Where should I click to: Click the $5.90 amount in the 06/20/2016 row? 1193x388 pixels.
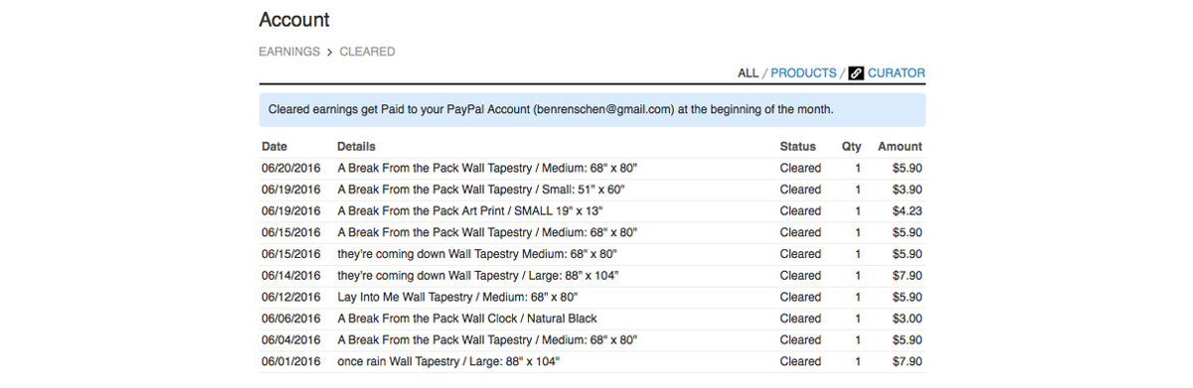(x=907, y=169)
